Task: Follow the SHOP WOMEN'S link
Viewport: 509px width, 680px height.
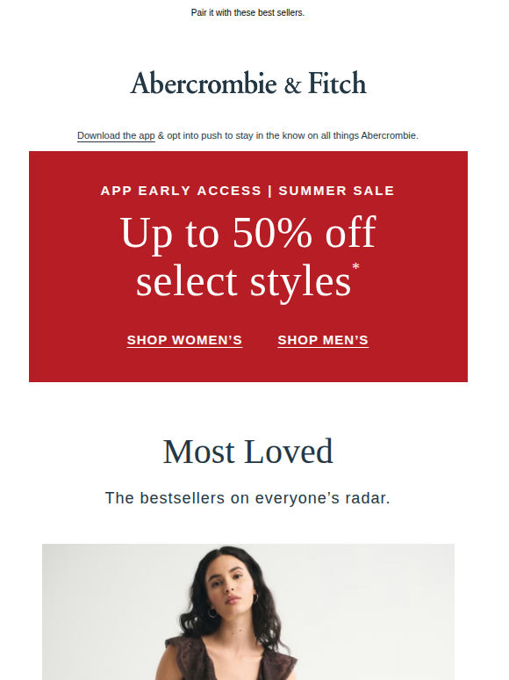Action: pos(184,340)
